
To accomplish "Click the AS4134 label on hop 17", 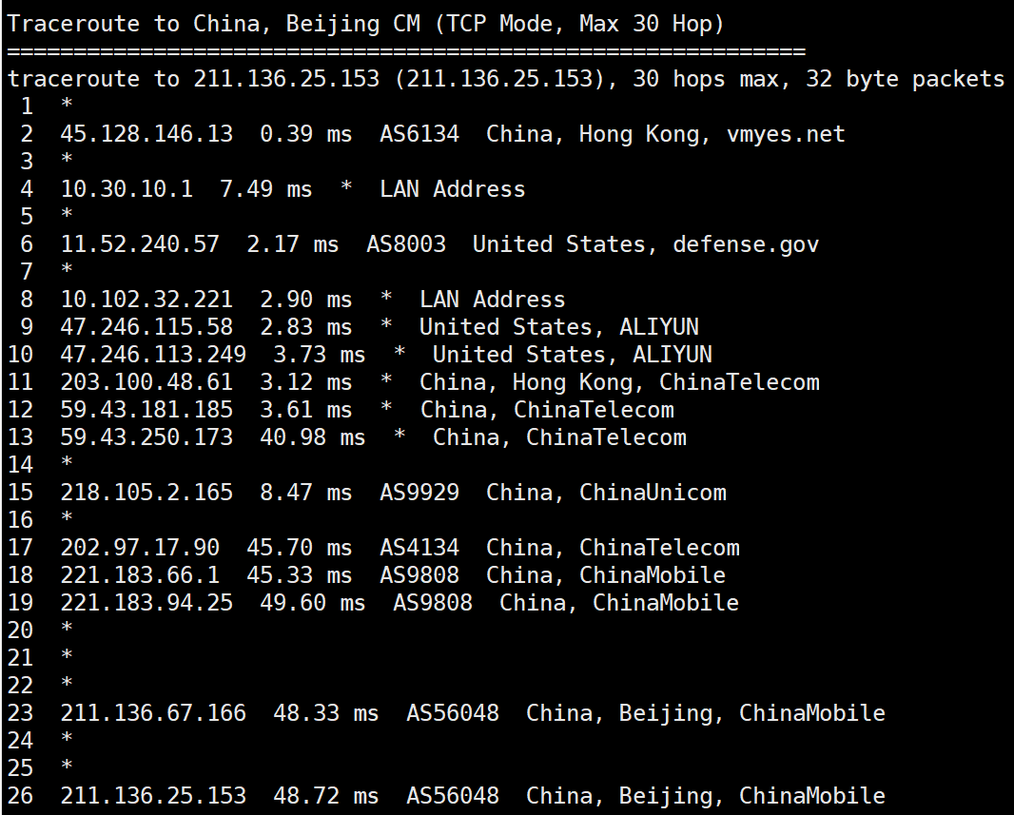I will click(419, 548).
